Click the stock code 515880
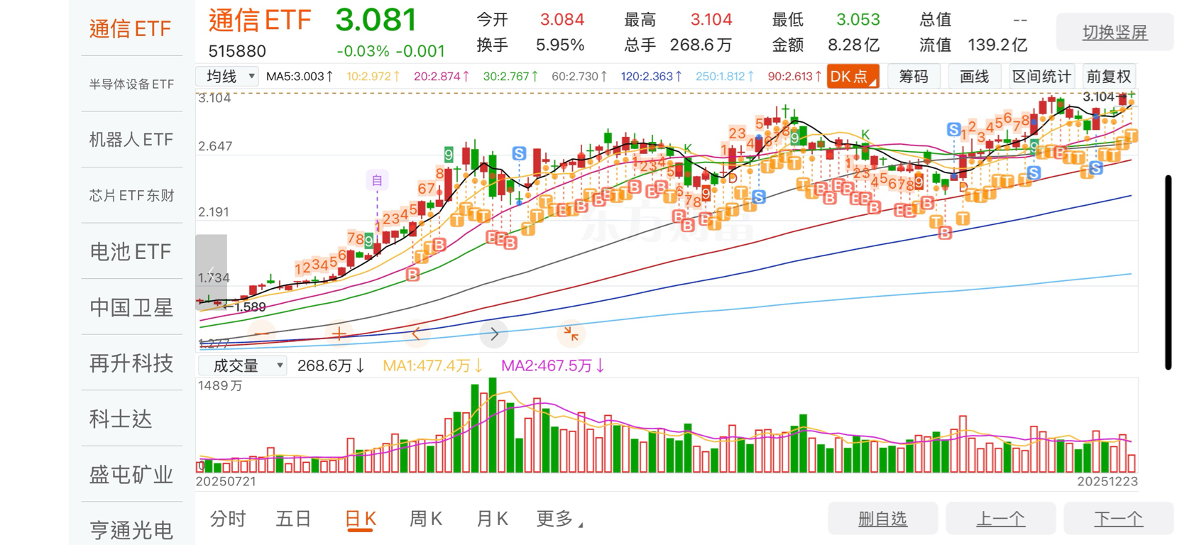Viewport: 1182px width, 545px height. (237, 51)
